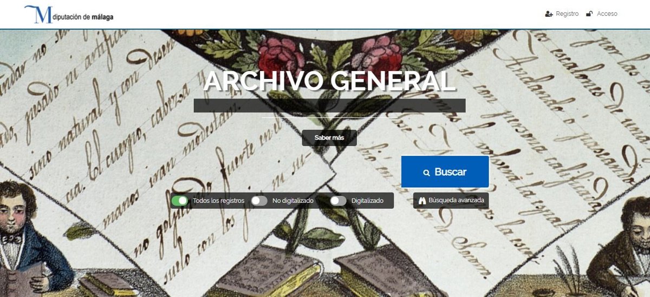This screenshot has height=297, width=650.
Task: Click the Digitalizado label text
Action: 367,201
